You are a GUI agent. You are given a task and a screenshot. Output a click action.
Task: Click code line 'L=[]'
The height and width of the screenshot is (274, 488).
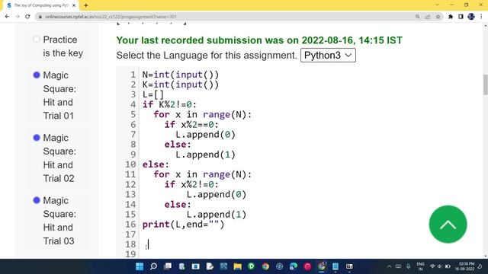[152, 94]
